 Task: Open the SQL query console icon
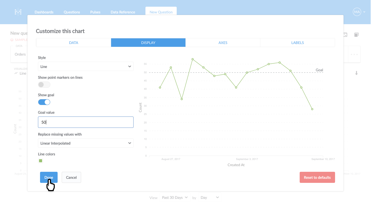pyautogui.click(x=345, y=34)
